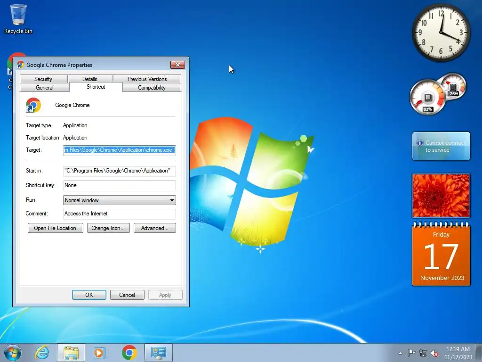Open the Start menu orb
This screenshot has height=362, width=482.
[13, 353]
